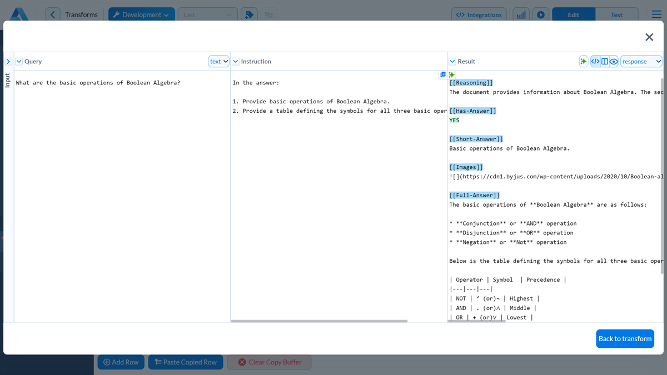
Task: Open the hamburger menu at top right
Action: click(x=656, y=14)
